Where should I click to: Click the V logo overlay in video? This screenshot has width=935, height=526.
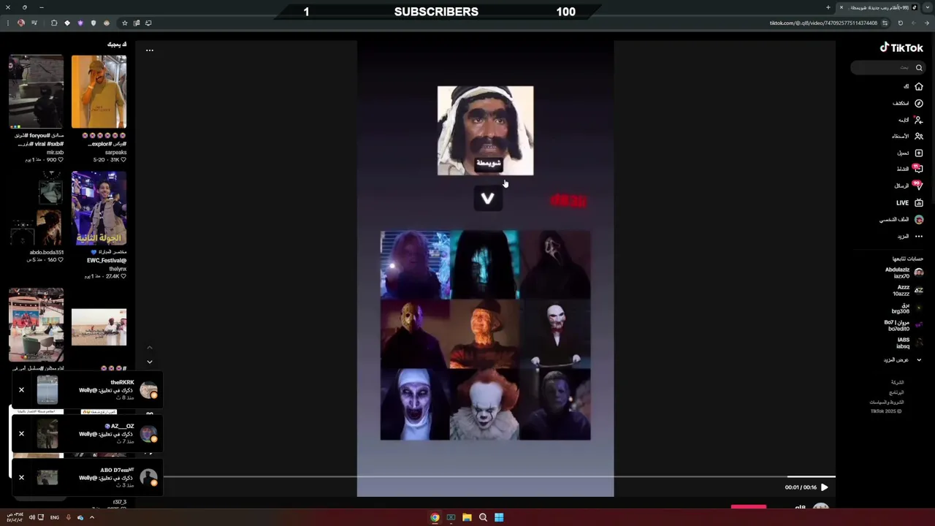pyautogui.click(x=487, y=199)
